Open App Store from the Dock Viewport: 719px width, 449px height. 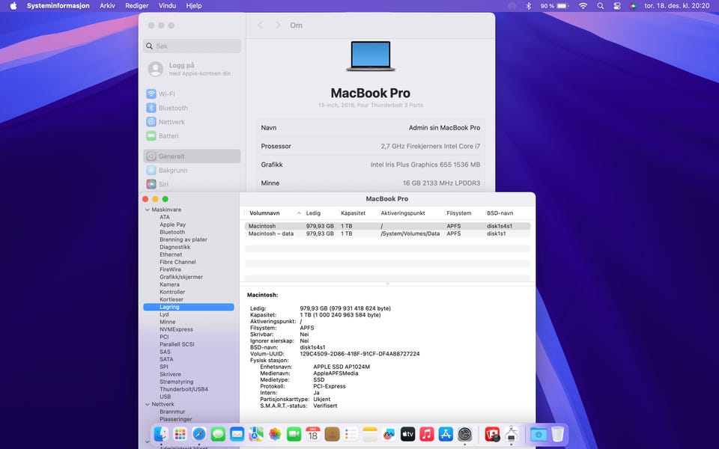446,434
